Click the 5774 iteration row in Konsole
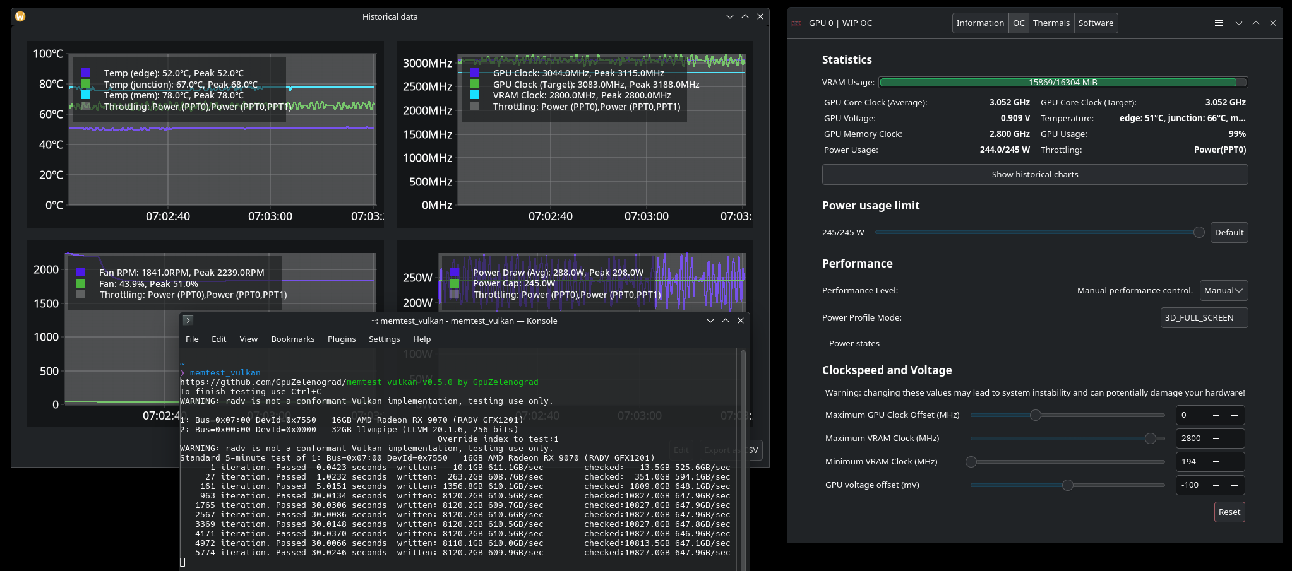1292x571 pixels. coord(455,553)
